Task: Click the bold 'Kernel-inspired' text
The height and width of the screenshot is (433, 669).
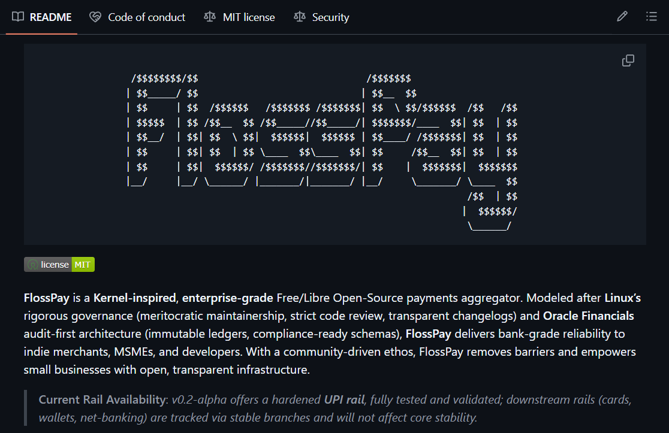Action: pos(134,298)
